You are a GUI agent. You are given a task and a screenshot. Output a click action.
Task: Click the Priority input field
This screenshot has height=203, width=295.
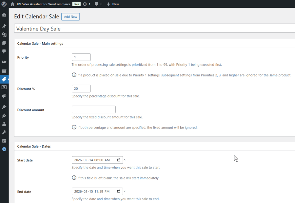(81, 57)
